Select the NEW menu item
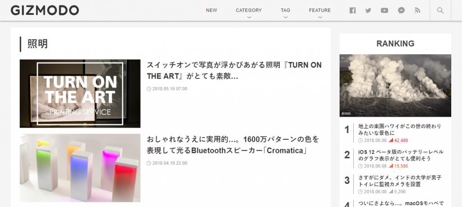 tap(211, 10)
